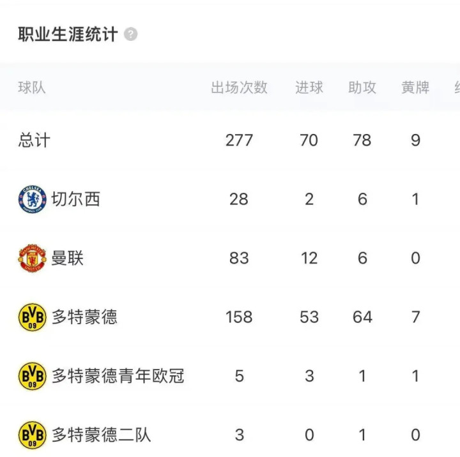Open the 曼联 team name

tap(68, 258)
